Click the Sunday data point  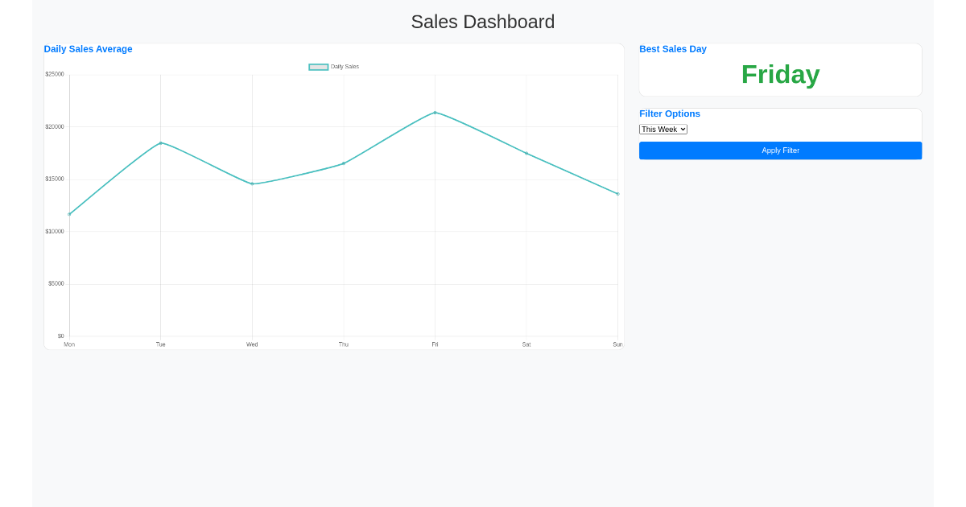pos(617,193)
